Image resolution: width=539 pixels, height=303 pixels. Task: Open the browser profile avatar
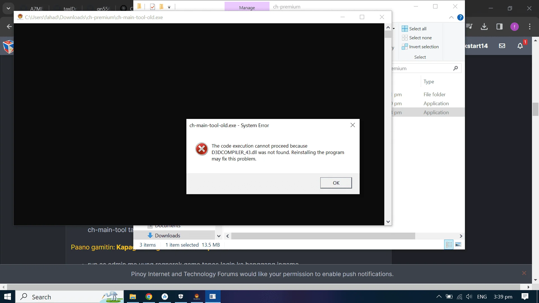[514, 27]
